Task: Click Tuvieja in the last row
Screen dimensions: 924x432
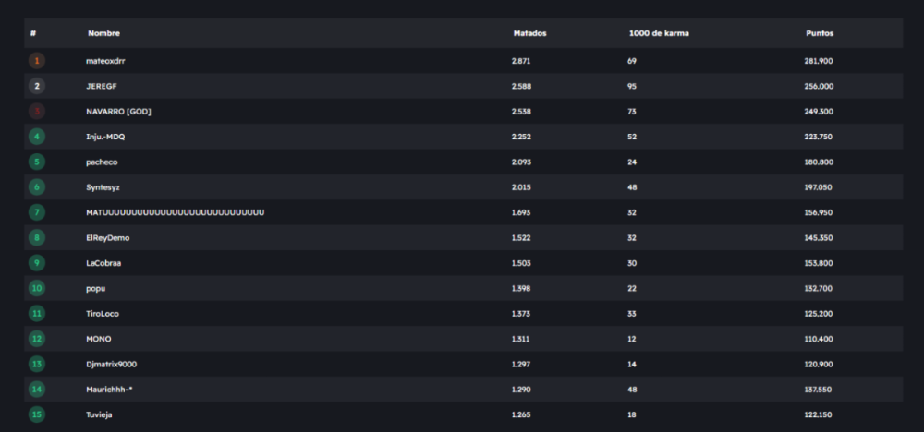Action: (100, 414)
